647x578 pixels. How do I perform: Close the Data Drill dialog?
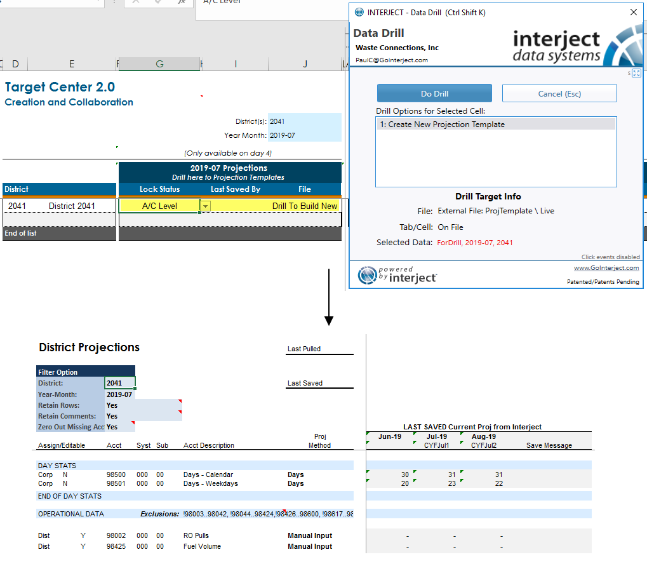click(634, 13)
